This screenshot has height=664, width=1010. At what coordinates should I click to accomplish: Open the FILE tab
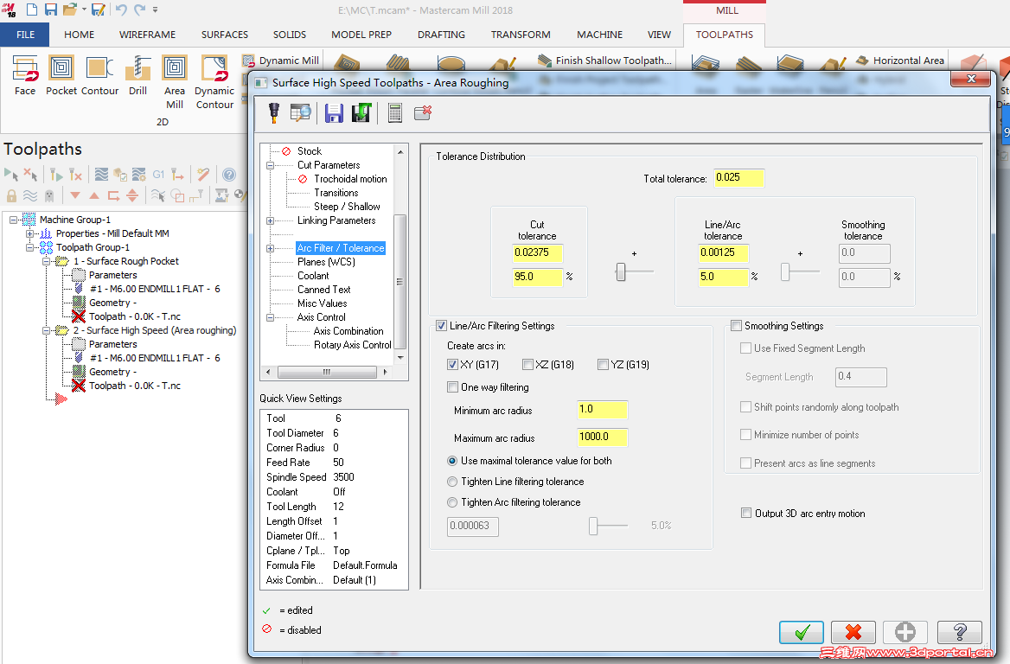(25, 35)
